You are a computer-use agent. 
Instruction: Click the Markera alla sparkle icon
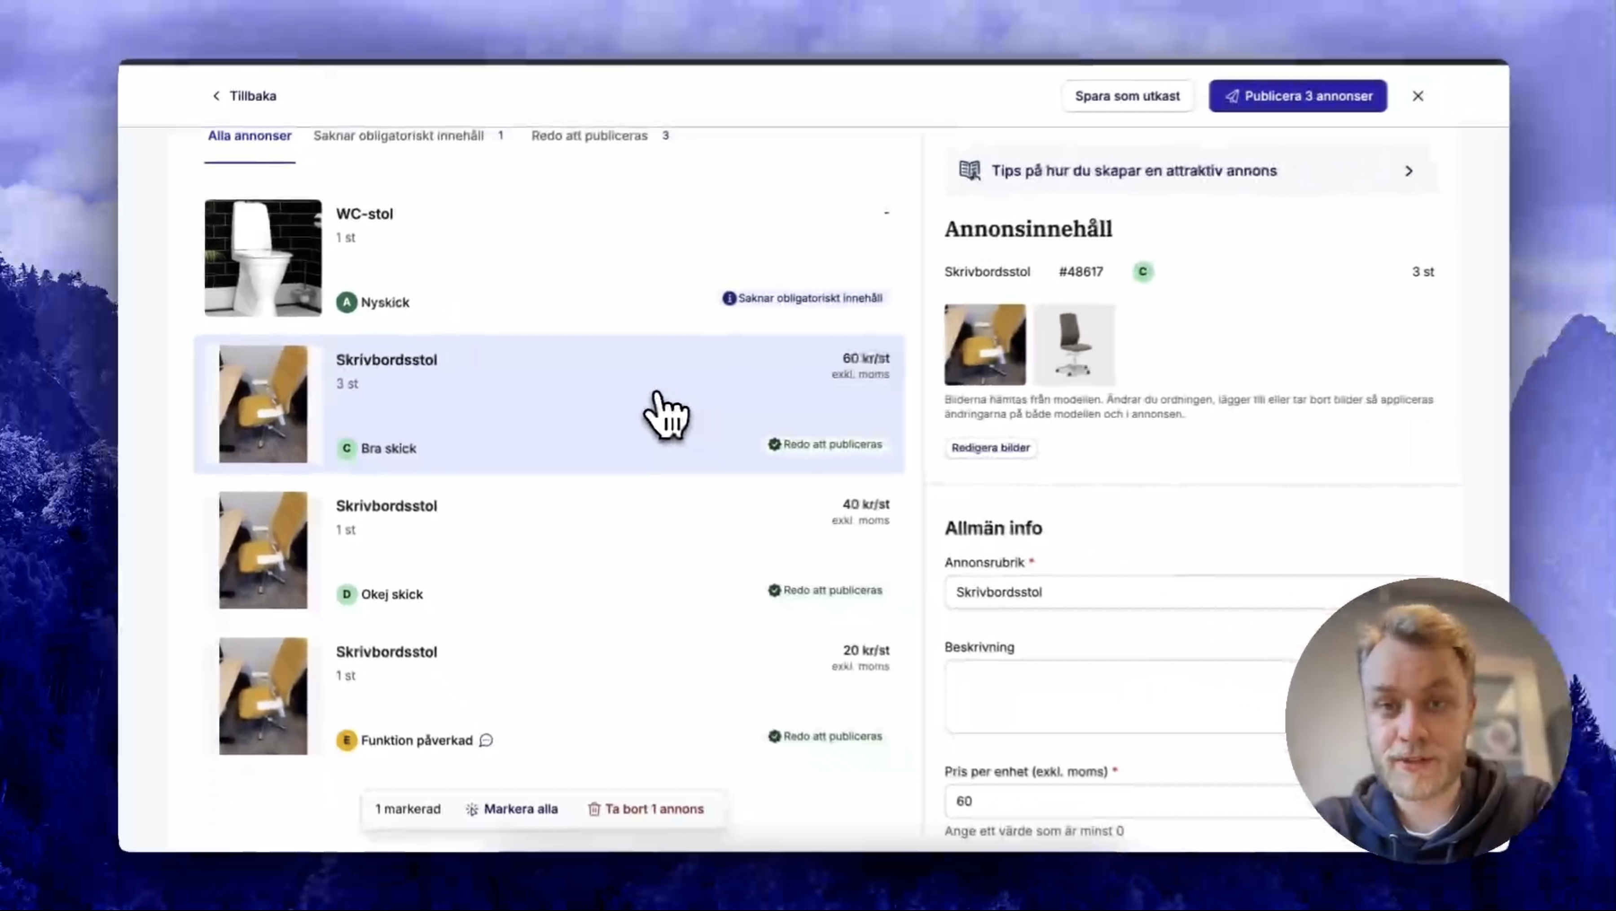point(472,809)
